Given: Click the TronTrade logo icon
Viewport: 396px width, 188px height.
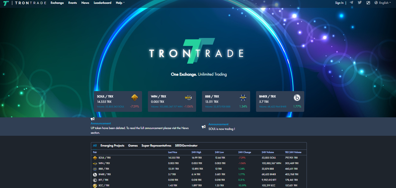Looking at the screenshot, I should pos(6,3).
